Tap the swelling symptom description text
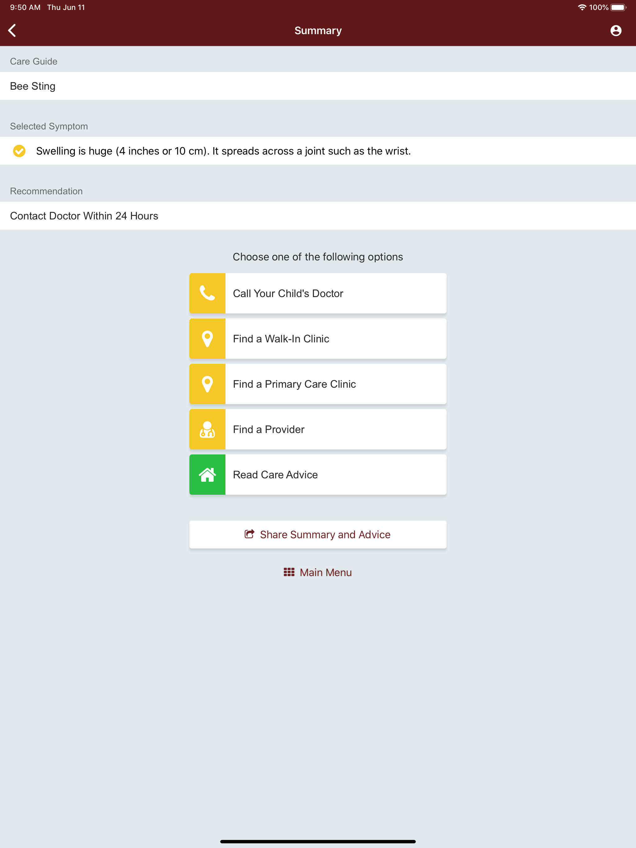Screen dimensions: 636x848 pos(223,151)
